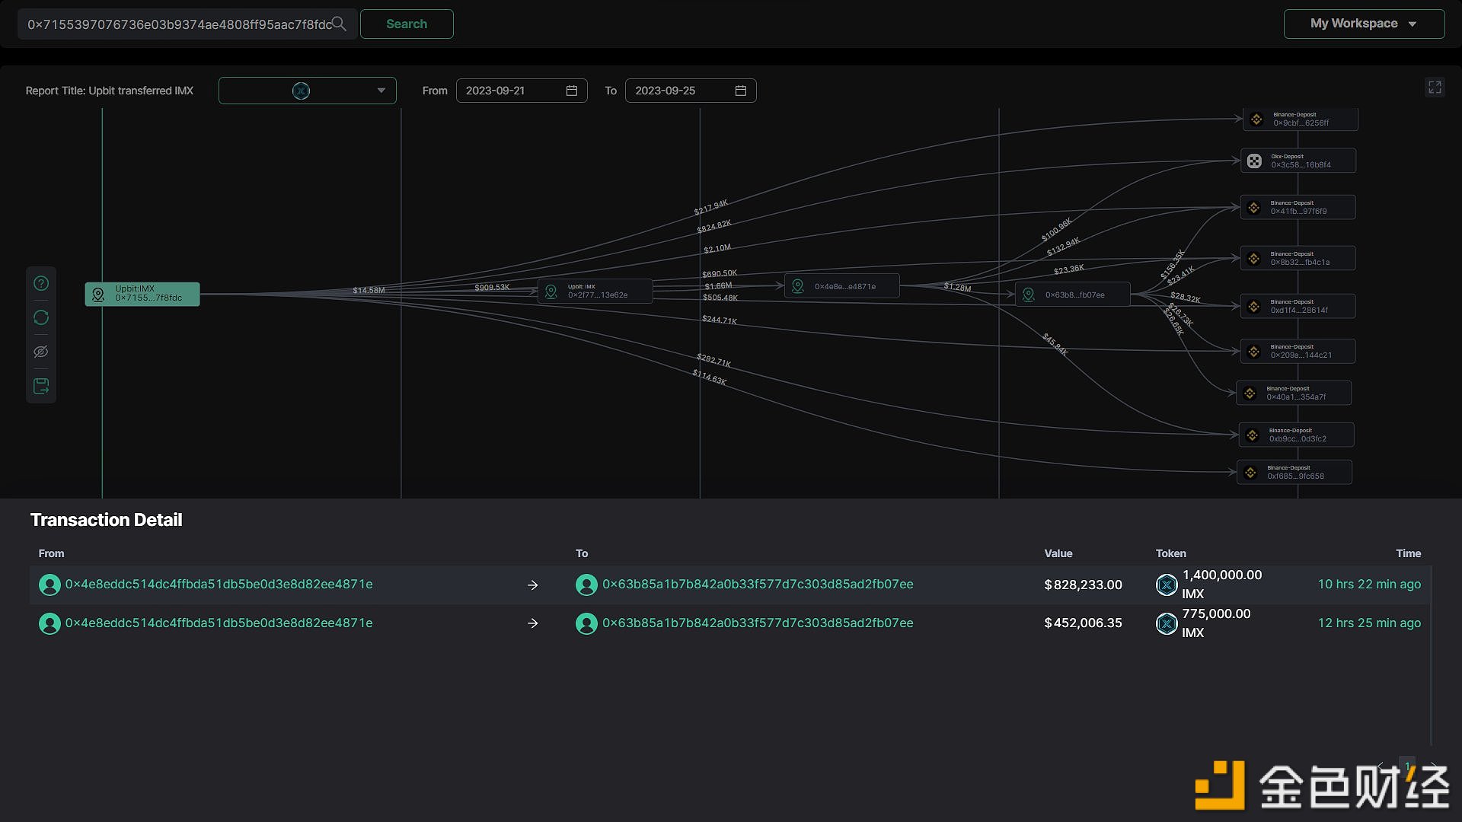Open From address in $452,006.35 row

coord(219,623)
